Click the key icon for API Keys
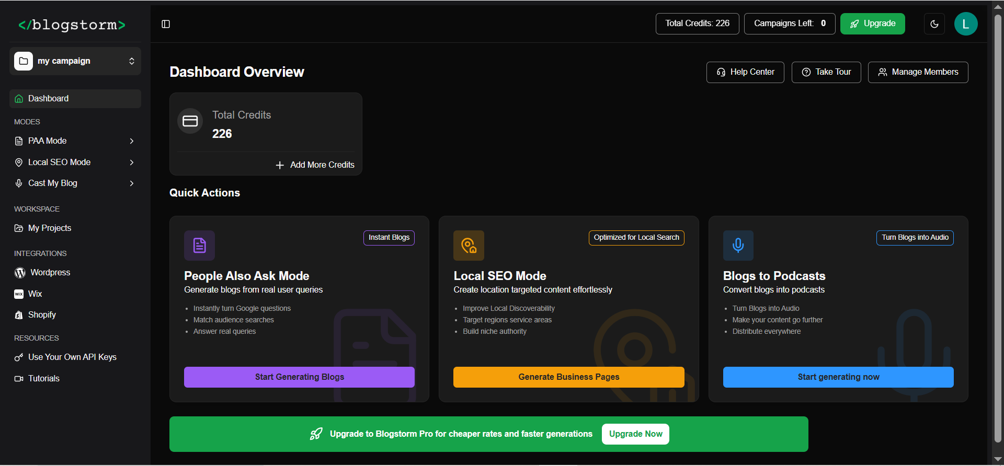1004x466 pixels. (x=19, y=357)
